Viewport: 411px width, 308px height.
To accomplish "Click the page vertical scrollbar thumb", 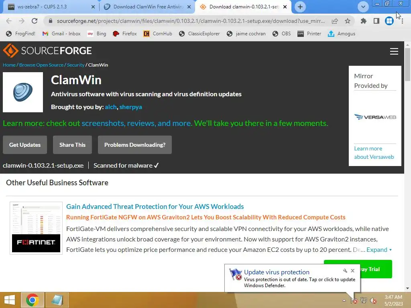I will coord(407,64).
